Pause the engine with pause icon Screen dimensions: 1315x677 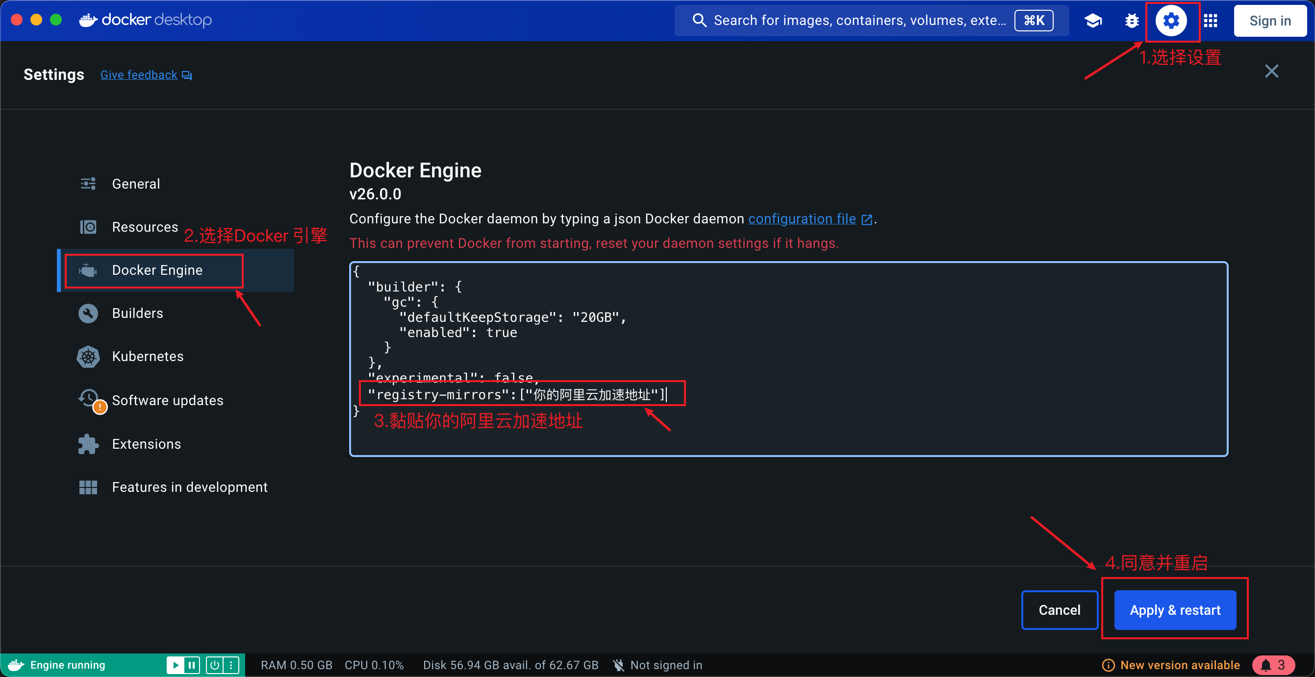click(x=192, y=665)
